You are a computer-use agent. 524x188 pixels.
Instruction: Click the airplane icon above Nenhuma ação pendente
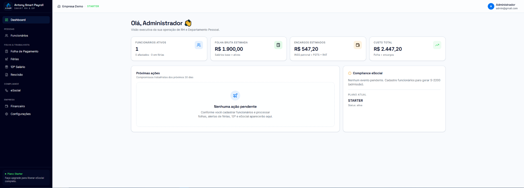(235, 96)
